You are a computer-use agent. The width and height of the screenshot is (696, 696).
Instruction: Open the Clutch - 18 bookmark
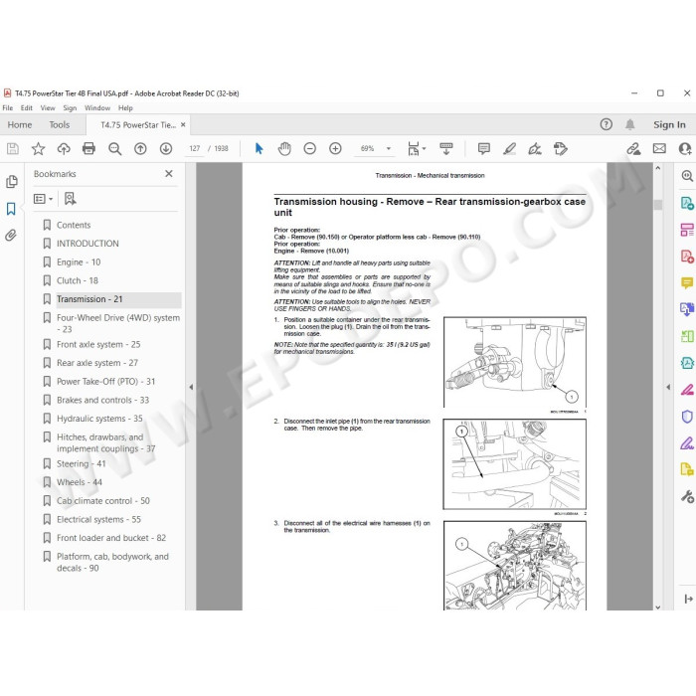tap(78, 281)
